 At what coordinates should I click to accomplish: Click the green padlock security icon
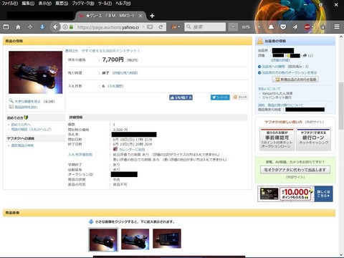tap(71, 27)
